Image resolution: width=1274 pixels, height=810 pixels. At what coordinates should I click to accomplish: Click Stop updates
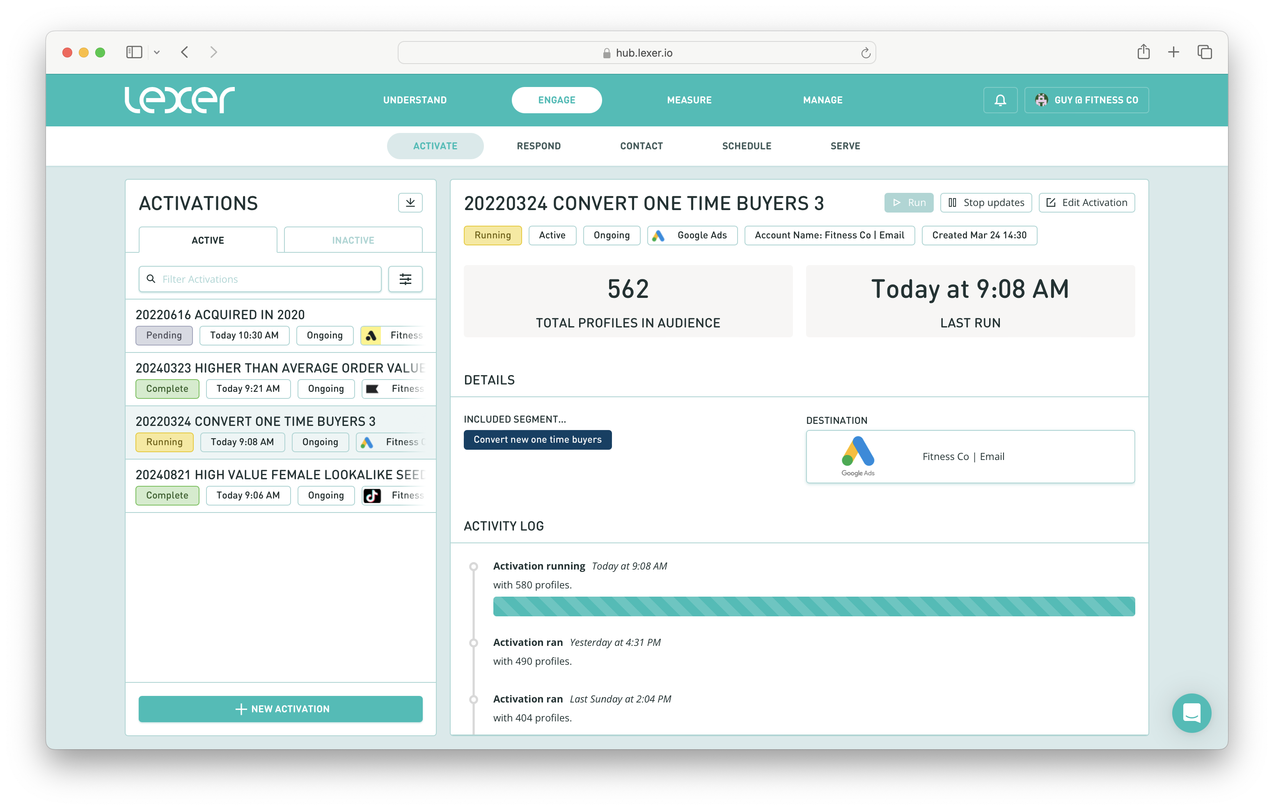pos(985,203)
